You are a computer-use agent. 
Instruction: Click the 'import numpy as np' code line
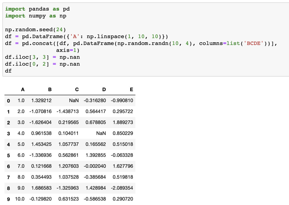tap(36, 16)
